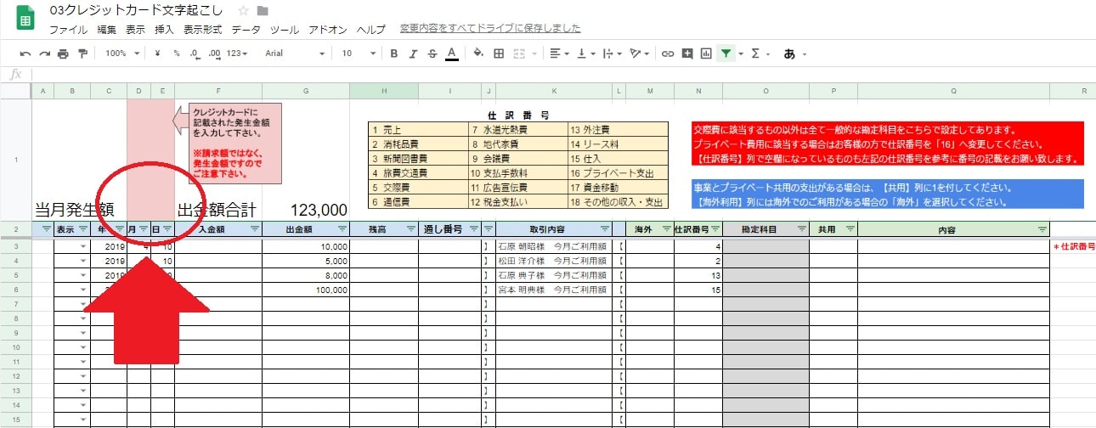The height and width of the screenshot is (428, 1096).
Task: Insert a comment
Action: pyautogui.click(x=687, y=53)
